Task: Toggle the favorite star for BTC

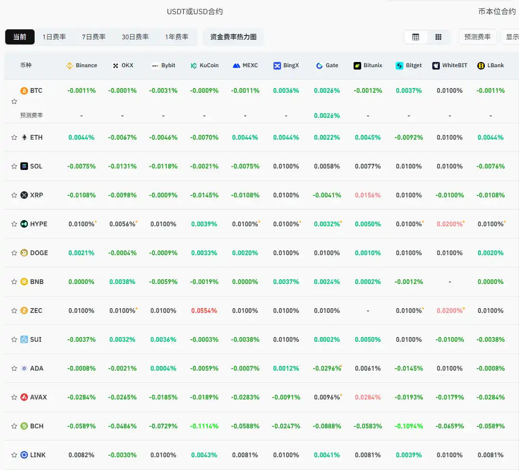Action: 14,101
